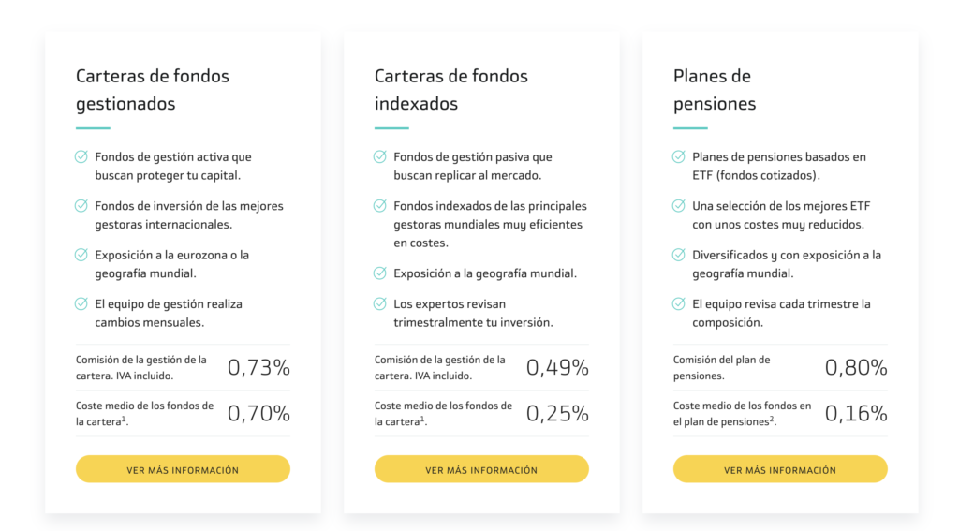The image size is (959, 531).
Task: Click checkmark beside 'El equipo revisa cada trimestre'
Action: pyautogui.click(x=678, y=303)
